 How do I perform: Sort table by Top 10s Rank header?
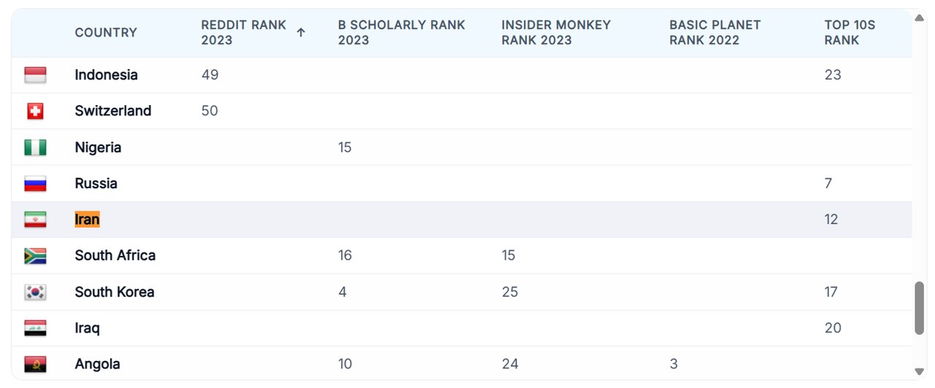pyautogui.click(x=849, y=32)
